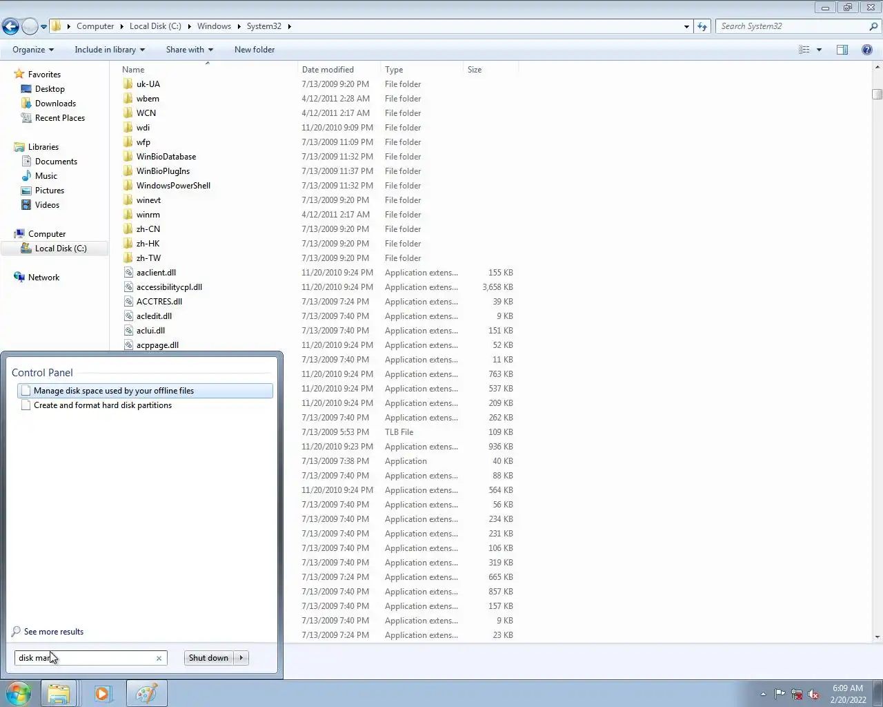Click the search magnifier icon
883x707 pixels.
(x=874, y=26)
